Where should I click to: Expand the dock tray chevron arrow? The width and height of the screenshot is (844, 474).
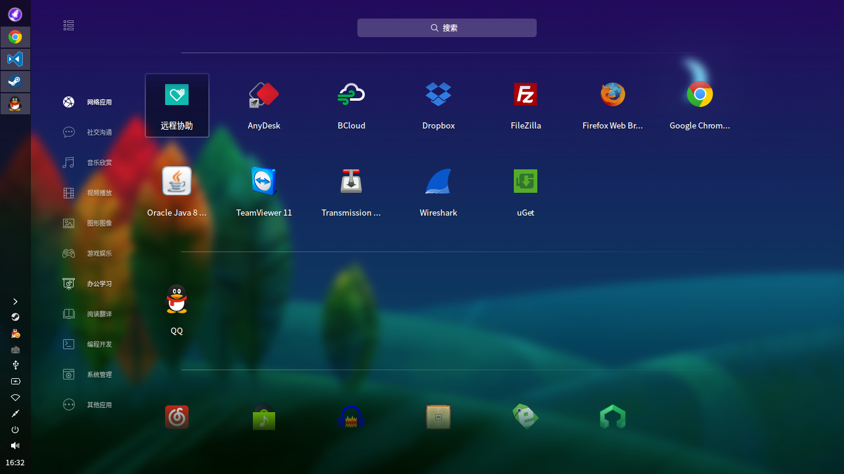pyautogui.click(x=15, y=302)
